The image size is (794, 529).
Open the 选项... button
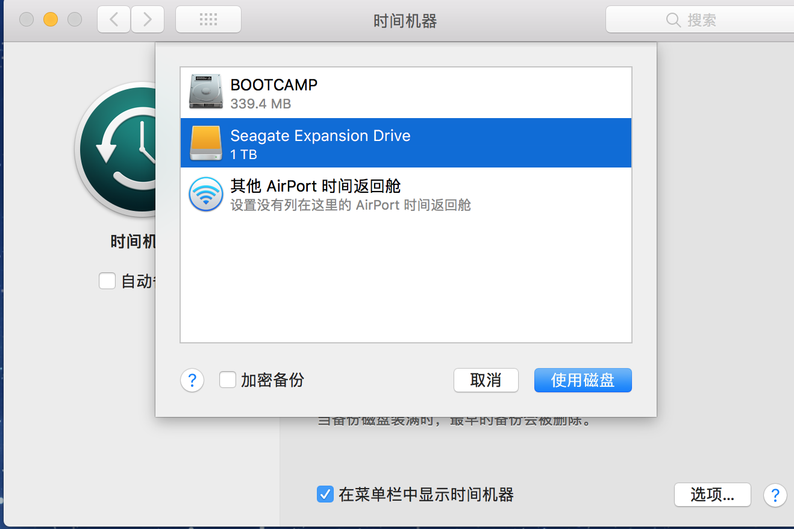click(713, 495)
